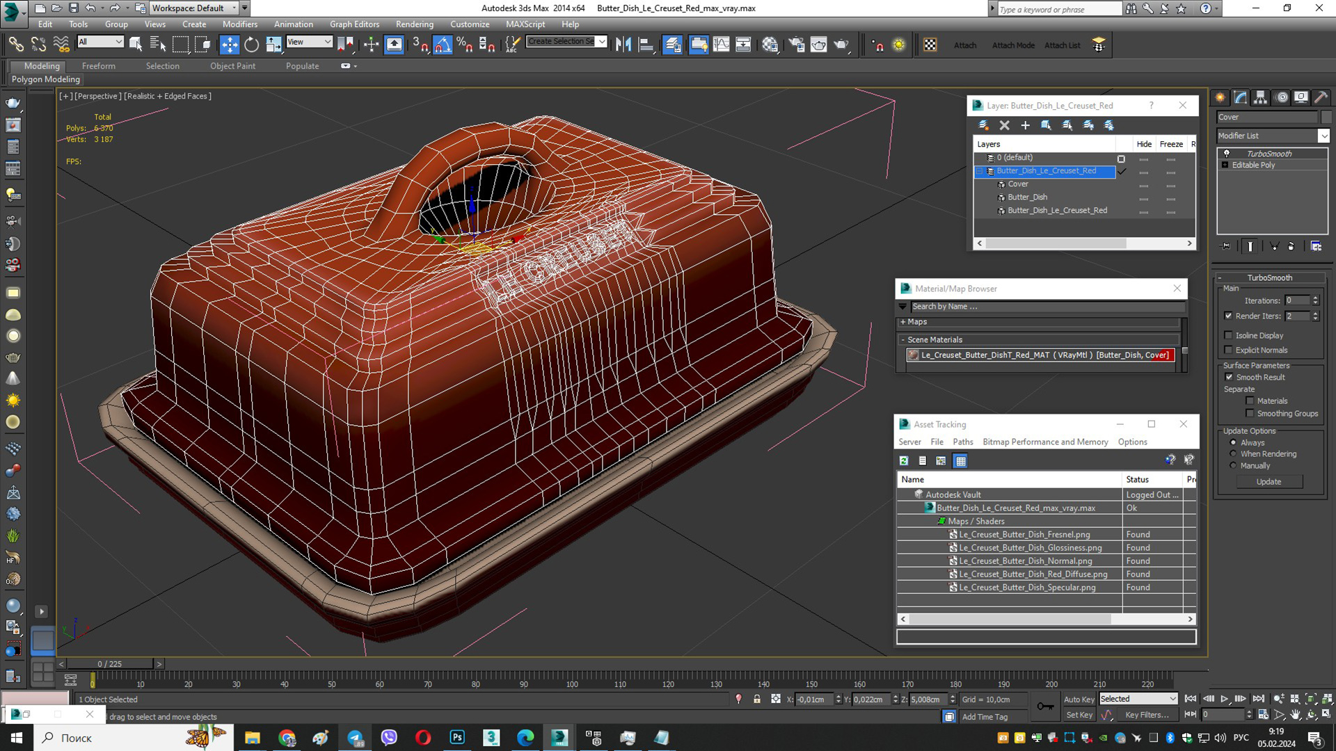Image resolution: width=1336 pixels, height=751 pixels.
Task: Click the Auto Key button
Action: click(x=1079, y=700)
